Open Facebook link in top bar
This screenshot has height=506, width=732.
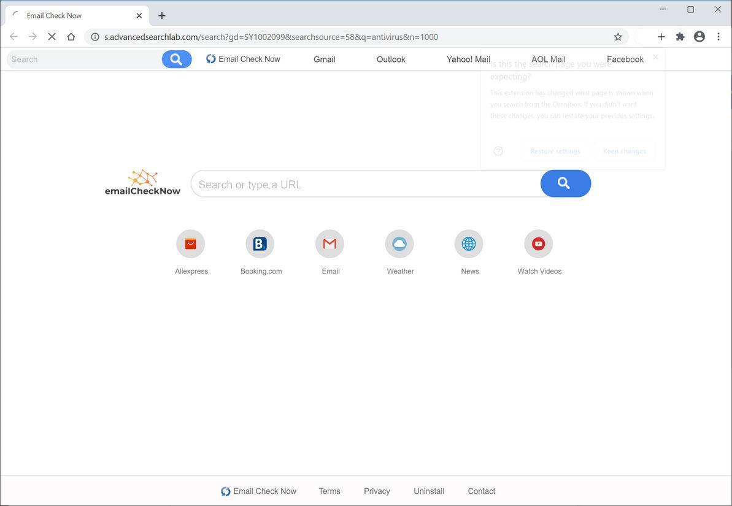pyautogui.click(x=625, y=59)
